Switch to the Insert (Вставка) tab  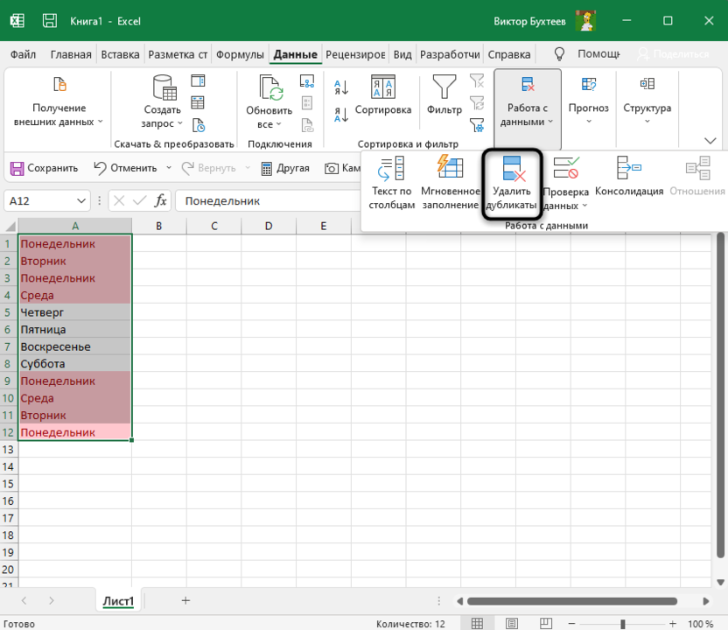click(120, 54)
